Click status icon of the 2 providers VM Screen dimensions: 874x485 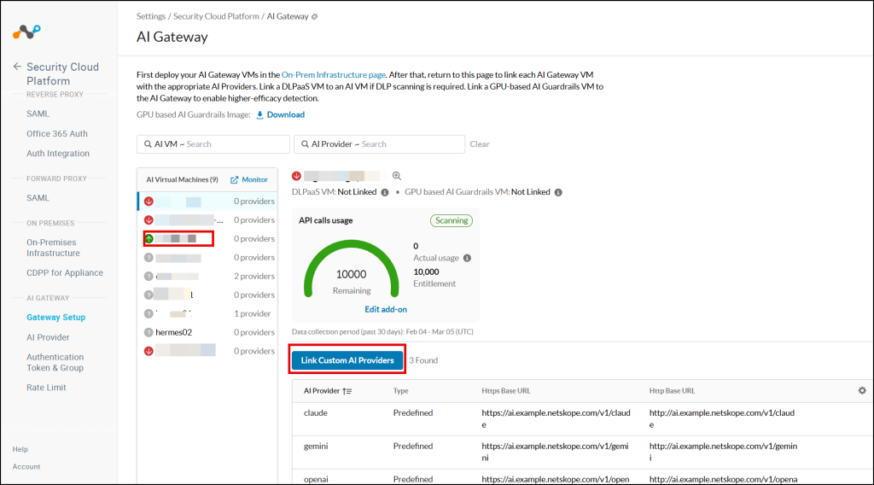[149, 276]
